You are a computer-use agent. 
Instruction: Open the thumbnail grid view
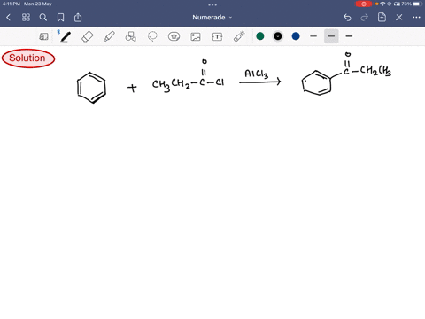(26, 18)
